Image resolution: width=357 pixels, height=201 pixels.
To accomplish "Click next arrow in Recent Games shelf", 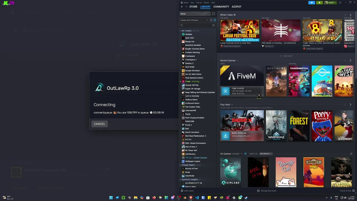I will point(351,61).
